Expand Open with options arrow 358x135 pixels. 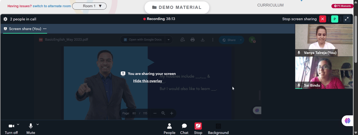point(169,40)
